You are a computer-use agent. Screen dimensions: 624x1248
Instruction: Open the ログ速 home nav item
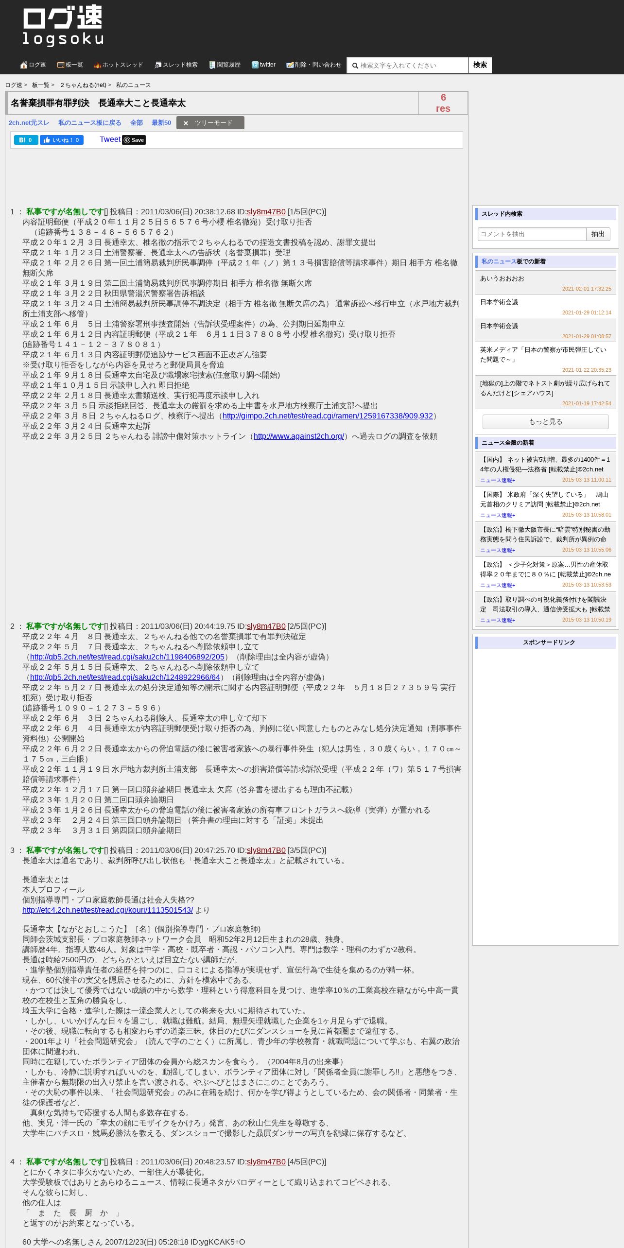tap(33, 65)
